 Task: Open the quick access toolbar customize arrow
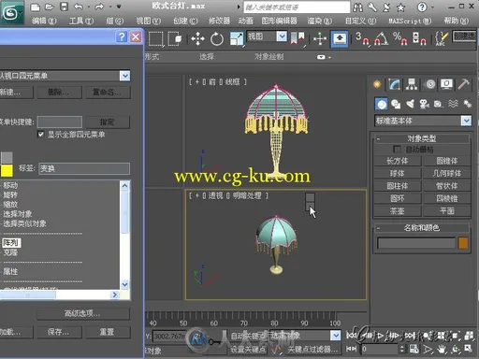[119, 7]
